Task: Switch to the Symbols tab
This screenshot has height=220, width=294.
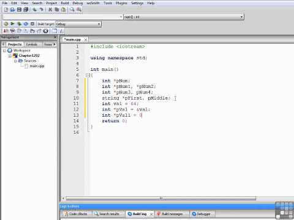Action: [32, 45]
